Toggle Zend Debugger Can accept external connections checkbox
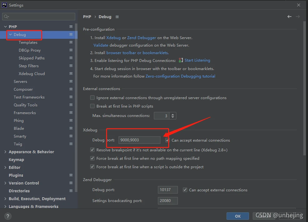 [x=185, y=190]
